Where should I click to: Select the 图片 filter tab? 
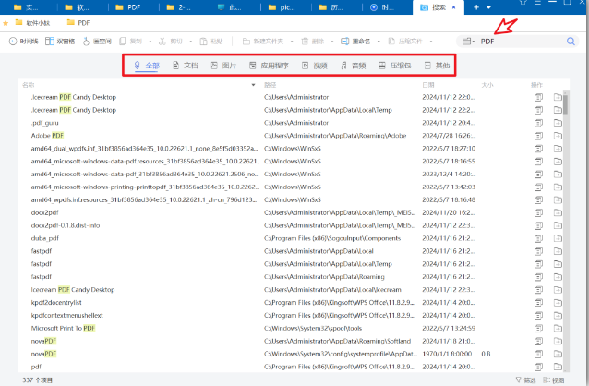point(223,66)
